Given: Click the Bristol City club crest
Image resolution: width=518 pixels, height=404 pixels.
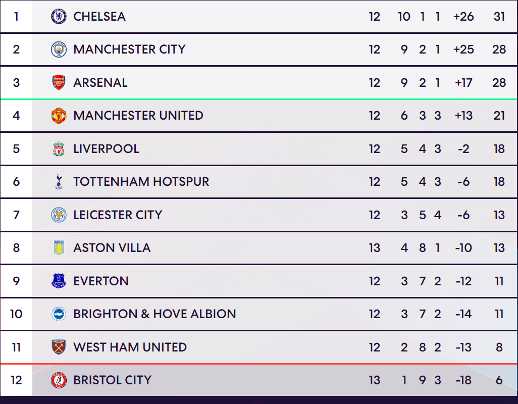Looking at the screenshot, I should click(59, 380).
